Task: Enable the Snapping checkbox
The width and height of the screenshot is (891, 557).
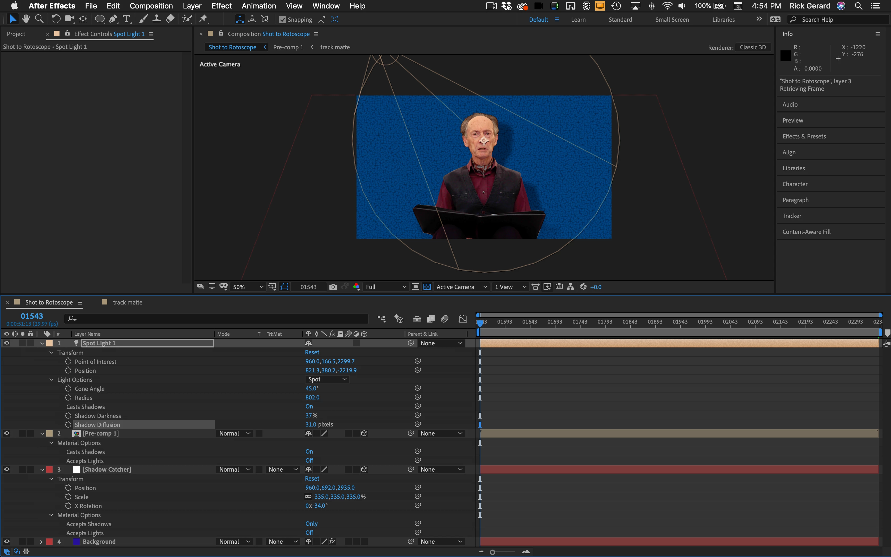Action: click(283, 20)
